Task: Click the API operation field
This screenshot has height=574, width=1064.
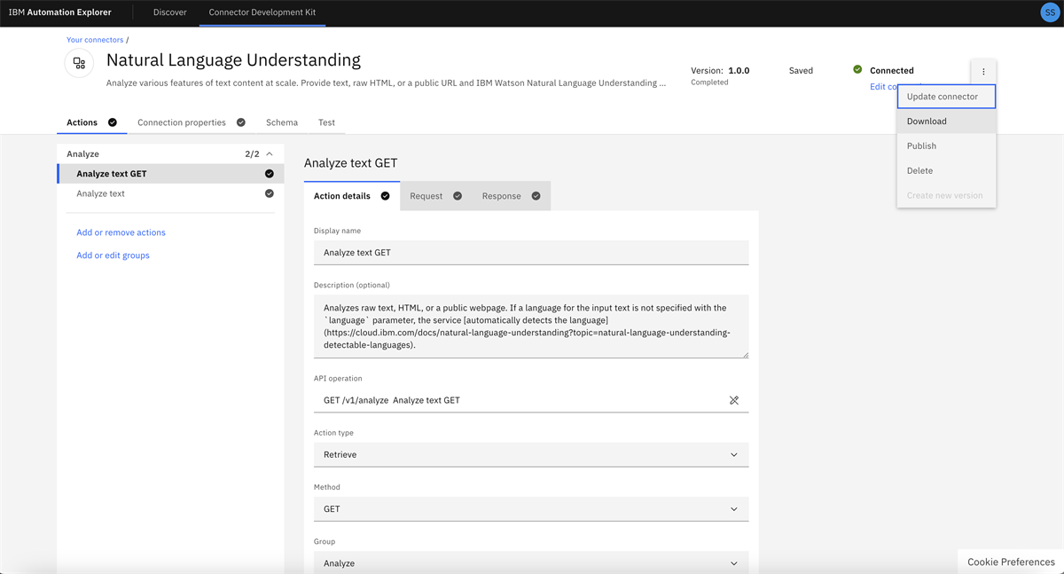Action: point(531,400)
